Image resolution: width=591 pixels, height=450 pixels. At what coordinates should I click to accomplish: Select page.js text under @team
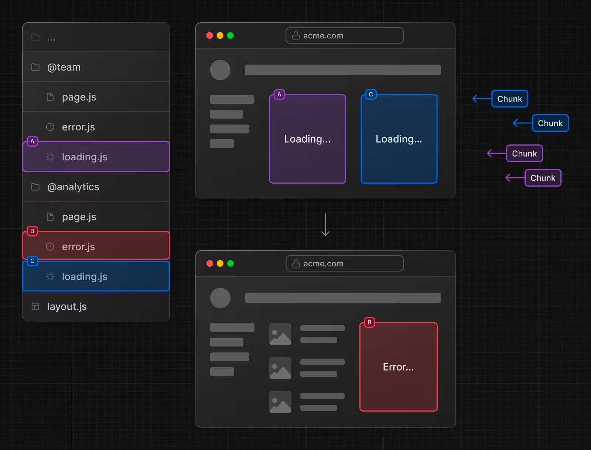click(x=79, y=97)
